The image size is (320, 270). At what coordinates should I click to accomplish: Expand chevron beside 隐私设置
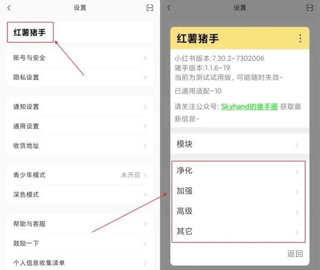tap(145, 77)
